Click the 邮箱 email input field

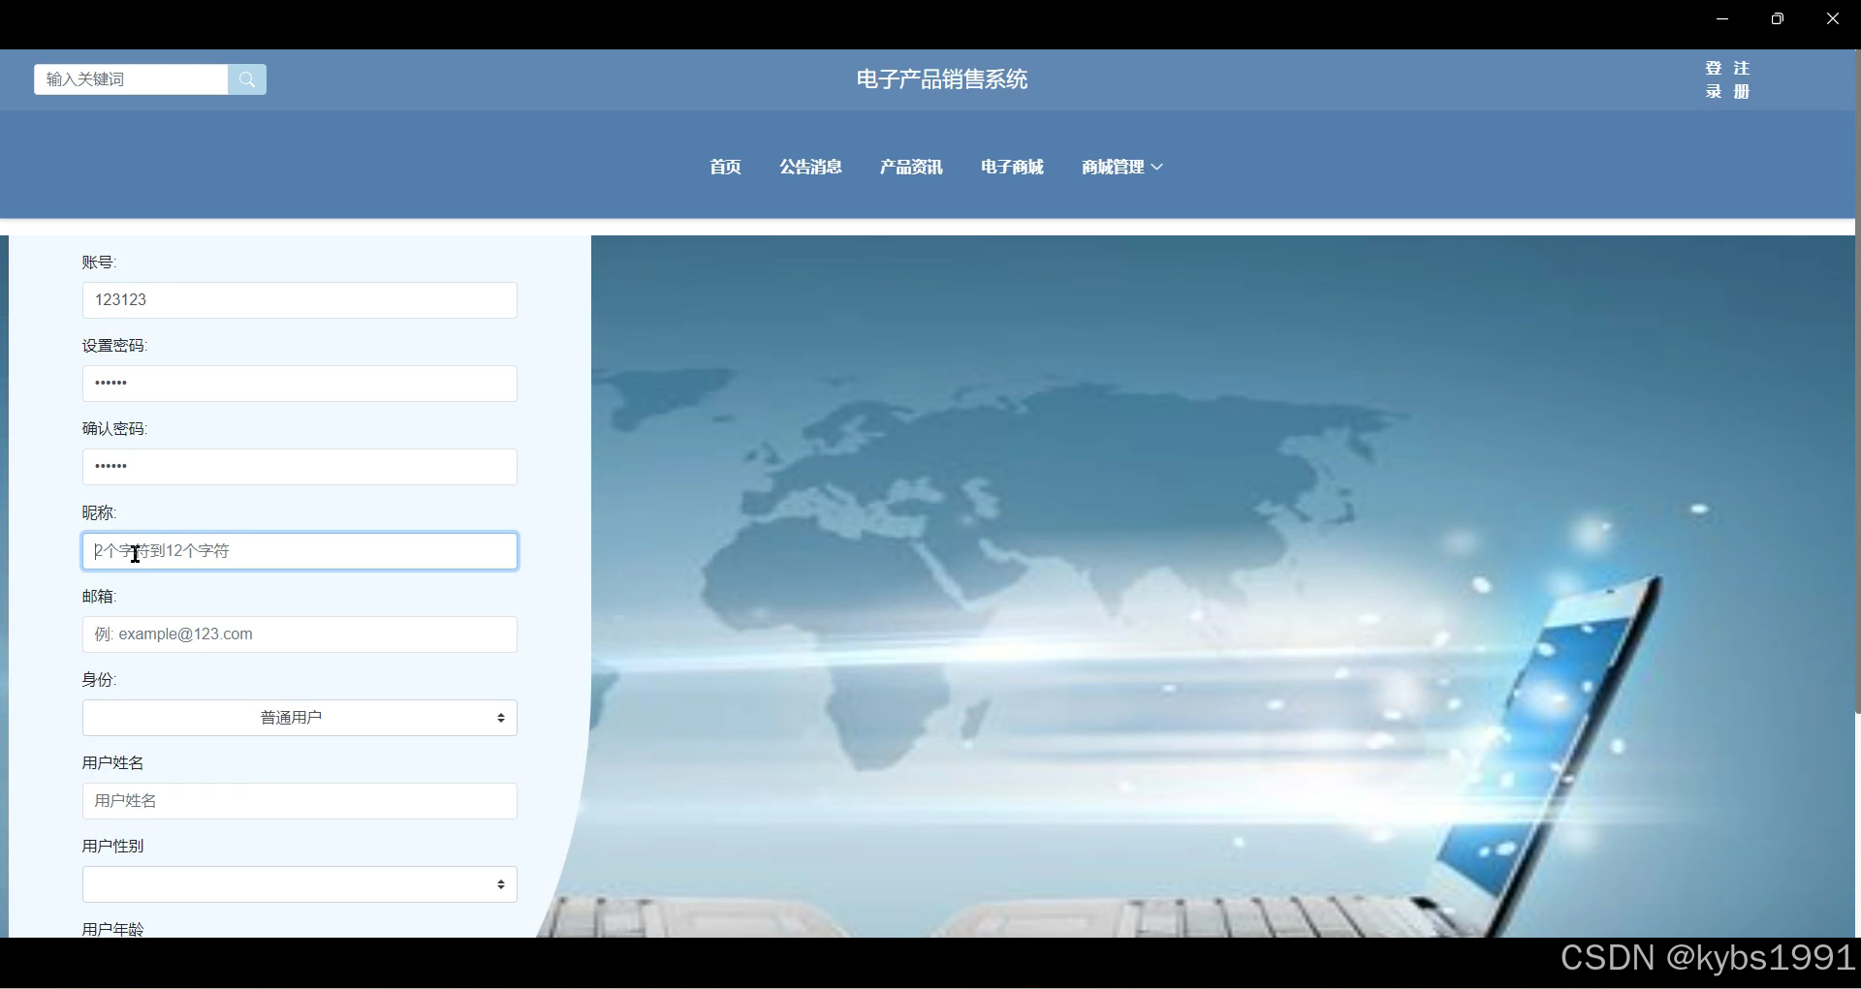click(x=300, y=634)
